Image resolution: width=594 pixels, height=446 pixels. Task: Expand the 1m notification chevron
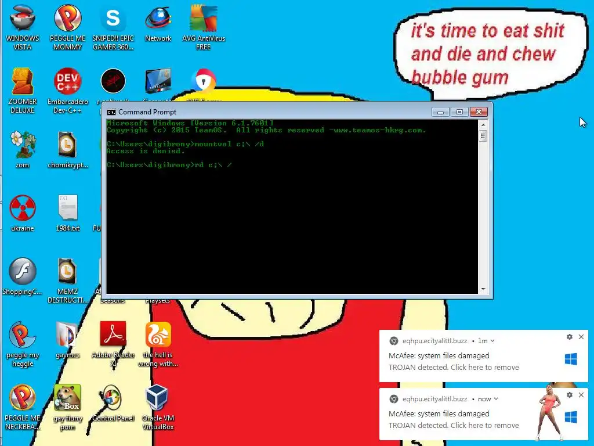(492, 341)
